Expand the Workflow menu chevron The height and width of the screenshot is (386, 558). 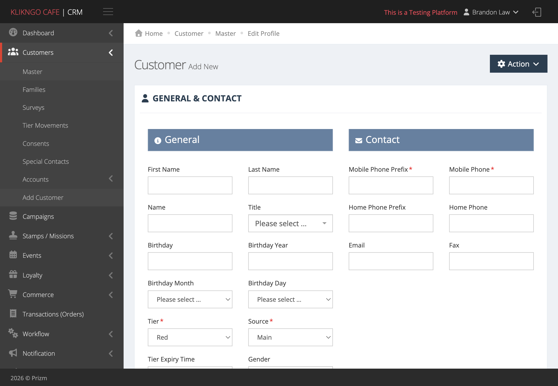pyautogui.click(x=111, y=334)
